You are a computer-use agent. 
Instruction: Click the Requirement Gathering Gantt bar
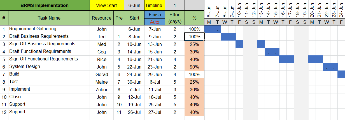tap(213, 29)
